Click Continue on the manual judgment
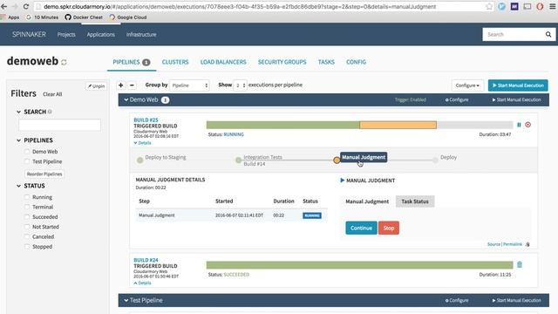The width and height of the screenshot is (558, 314). 361,228
